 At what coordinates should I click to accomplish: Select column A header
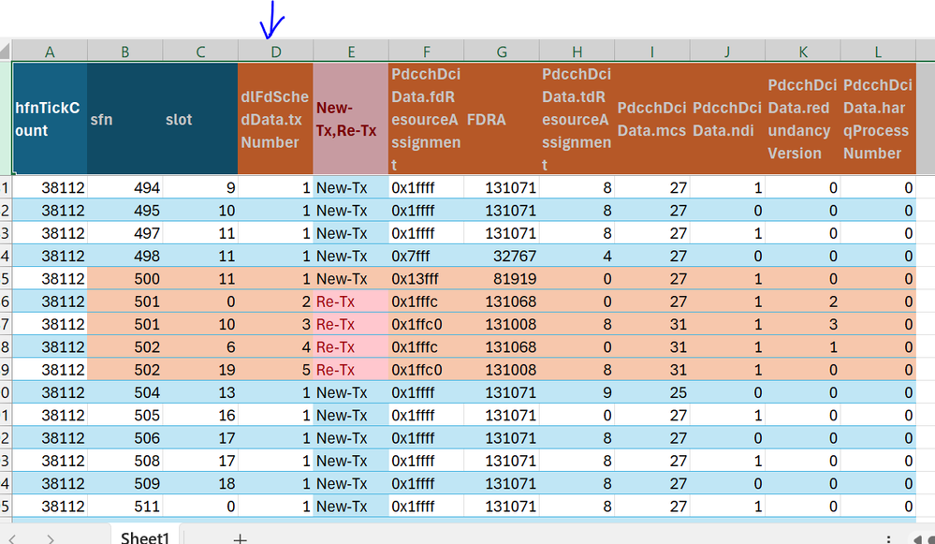pos(50,51)
